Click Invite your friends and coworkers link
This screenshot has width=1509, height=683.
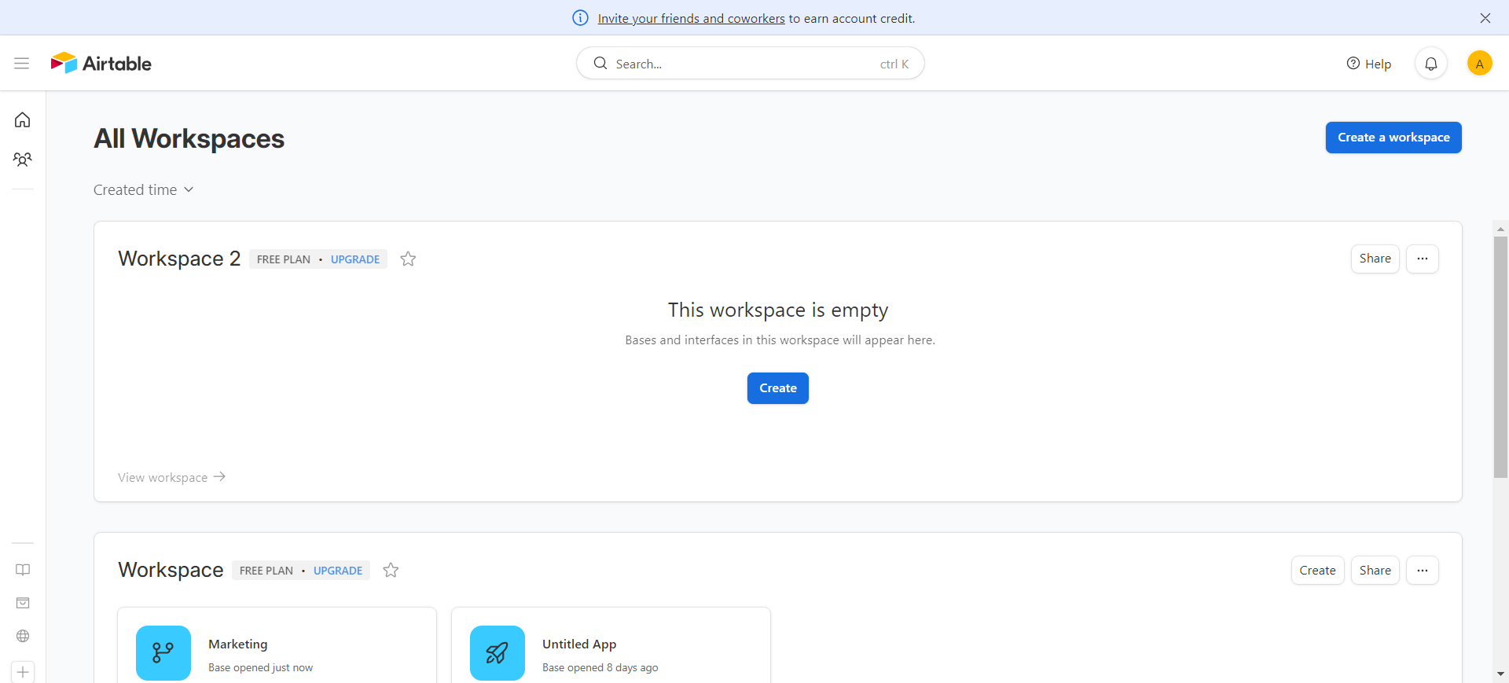691,18
